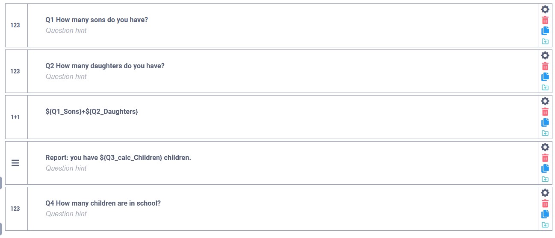Duplicate the Q2 daughters question

(x=545, y=77)
